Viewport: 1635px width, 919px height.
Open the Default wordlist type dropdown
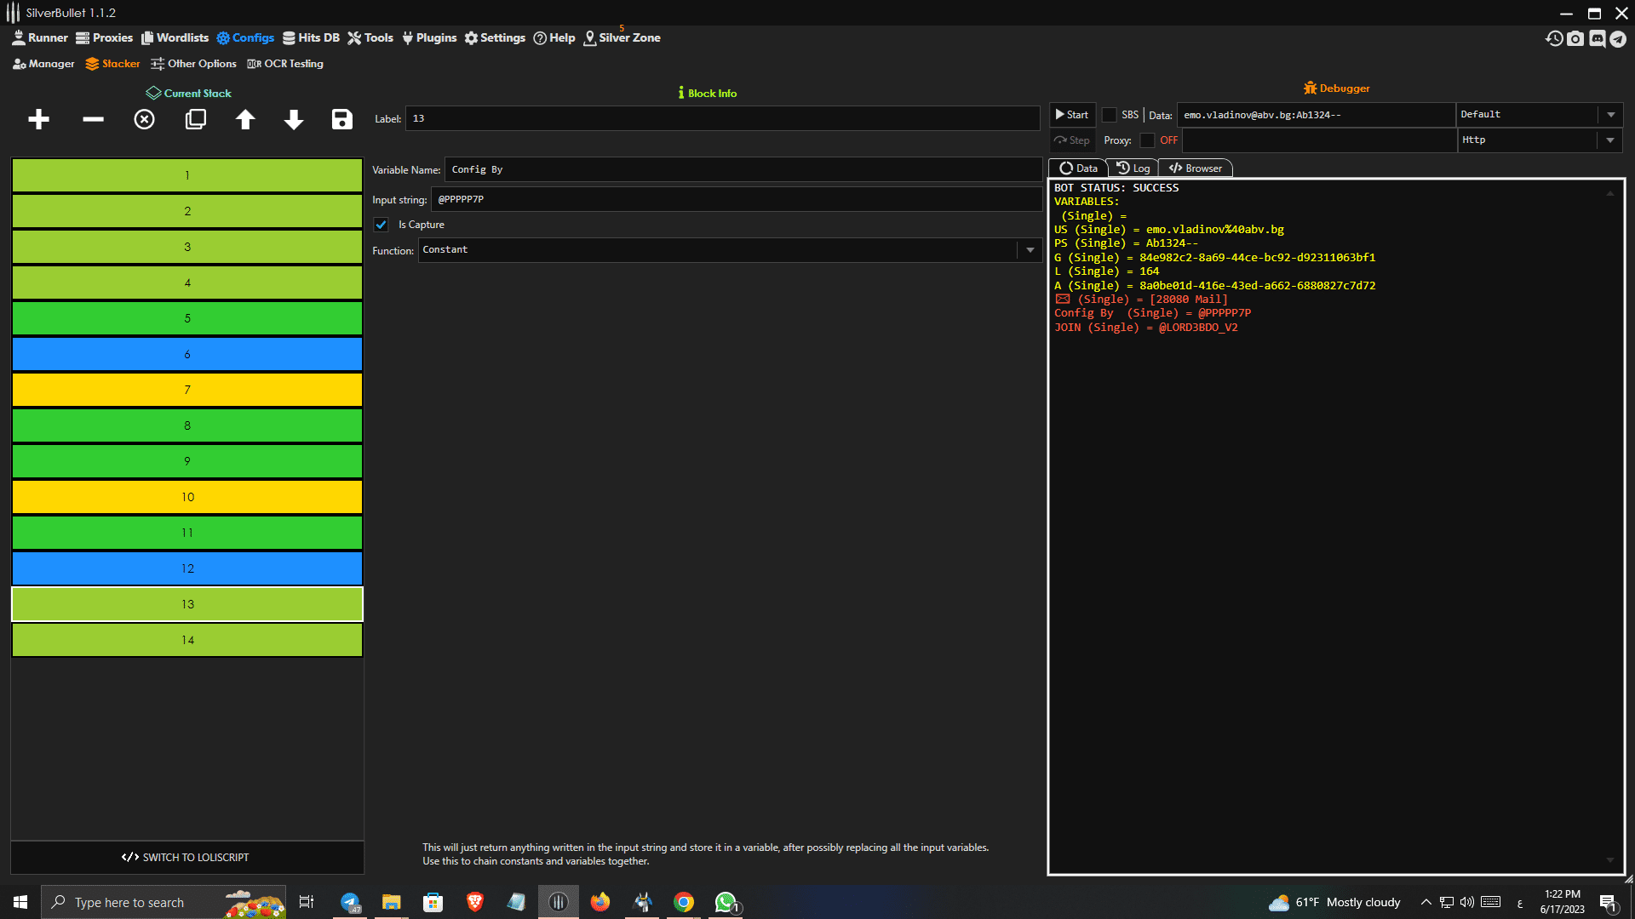(1610, 115)
